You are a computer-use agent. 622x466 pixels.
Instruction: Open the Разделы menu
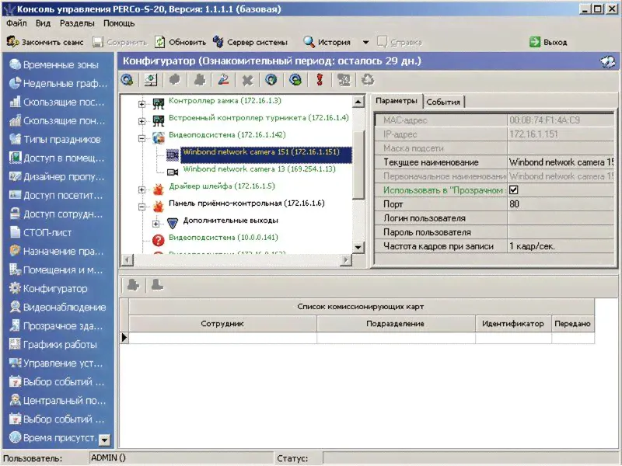[76, 23]
